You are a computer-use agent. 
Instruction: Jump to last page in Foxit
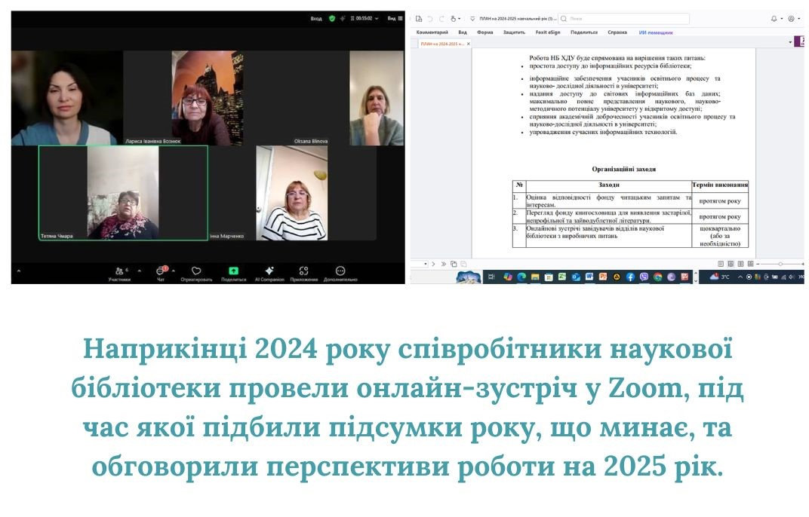point(443,264)
